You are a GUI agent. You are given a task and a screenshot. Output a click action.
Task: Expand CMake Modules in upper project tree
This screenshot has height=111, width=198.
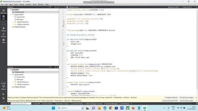pyautogui.click(x=11, y=27)
